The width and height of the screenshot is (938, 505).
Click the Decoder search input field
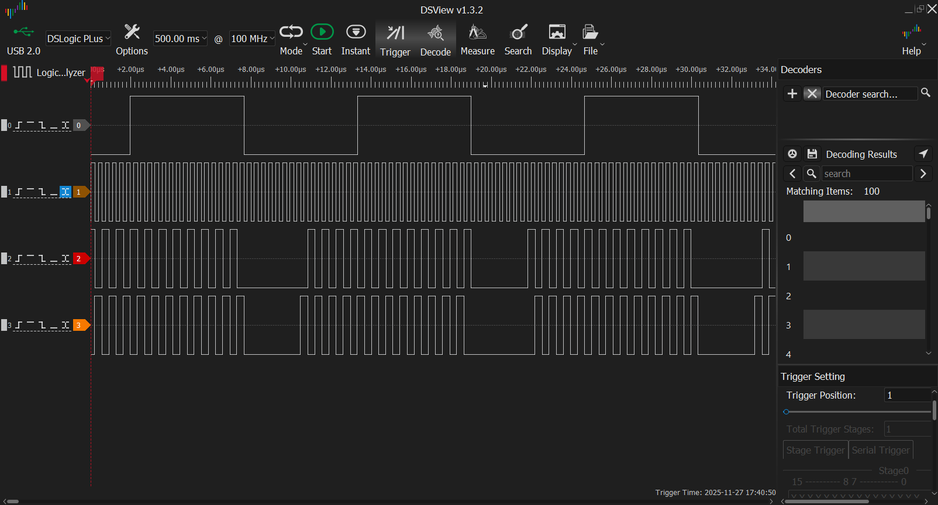[x=869, y=94]
